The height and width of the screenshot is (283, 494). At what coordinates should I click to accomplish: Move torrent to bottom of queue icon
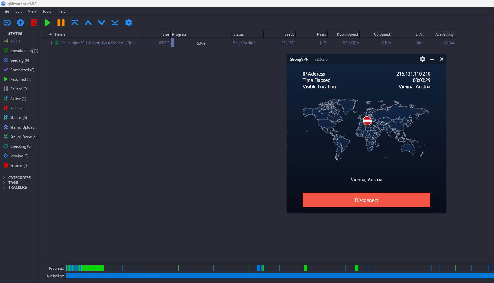click(x=115, y=23)
